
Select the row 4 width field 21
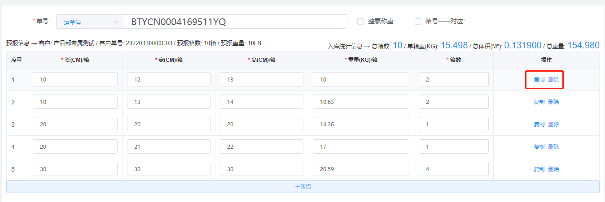point(168,147)
